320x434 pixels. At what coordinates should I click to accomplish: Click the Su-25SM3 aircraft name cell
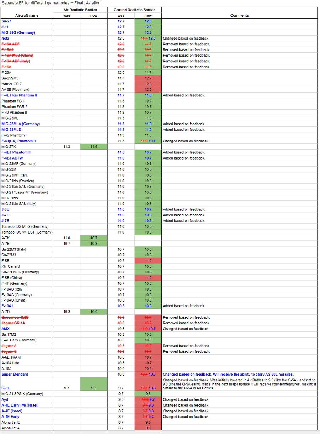[x=27, y=78]
